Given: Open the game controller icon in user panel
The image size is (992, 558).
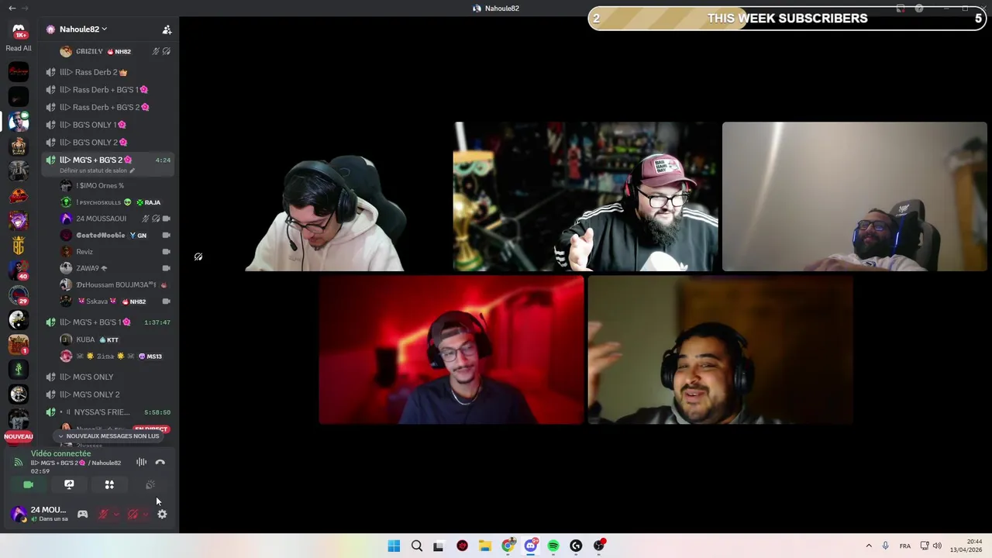Looking at the screenshot, I should pos(82,515).
